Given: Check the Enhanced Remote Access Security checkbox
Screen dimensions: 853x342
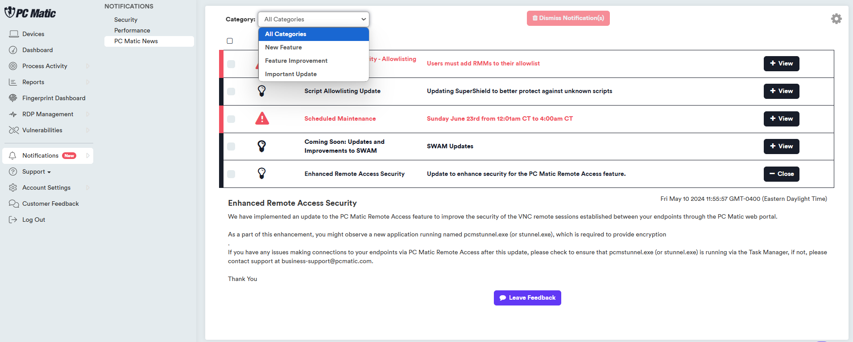Looking at the screenshot, I should (x=231, y=174).
